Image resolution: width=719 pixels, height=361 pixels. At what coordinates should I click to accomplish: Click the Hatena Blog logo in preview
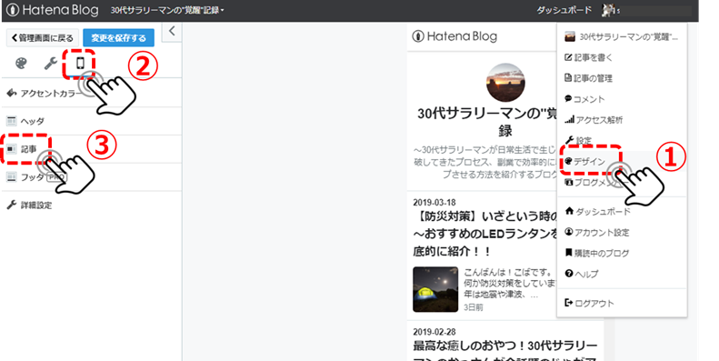click(x=454, y=36)
